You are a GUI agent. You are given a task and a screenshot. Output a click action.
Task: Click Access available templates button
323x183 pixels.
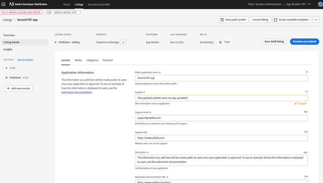tap(292, 20)
